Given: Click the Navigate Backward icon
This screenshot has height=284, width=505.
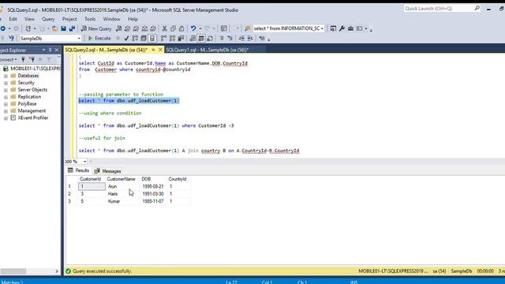Looking at the screenshot, I should (3, 28).
